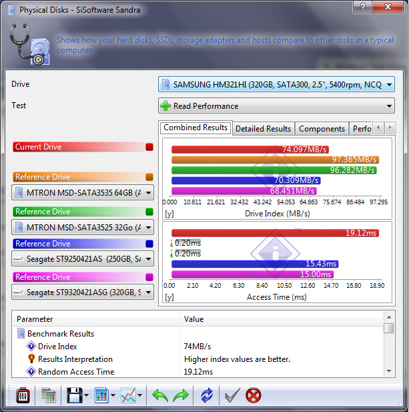Click the 15.00ms magenta access time bar

(253, 274)
